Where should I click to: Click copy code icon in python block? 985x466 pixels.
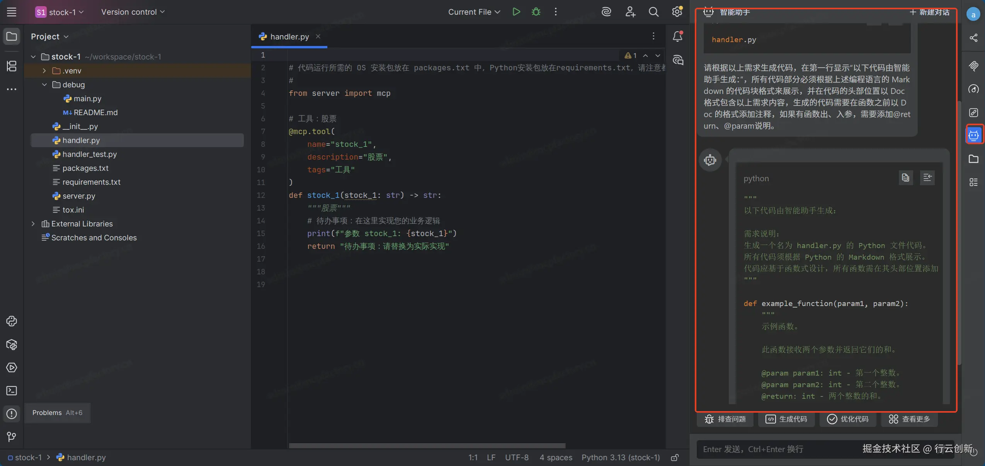point(905,177)
